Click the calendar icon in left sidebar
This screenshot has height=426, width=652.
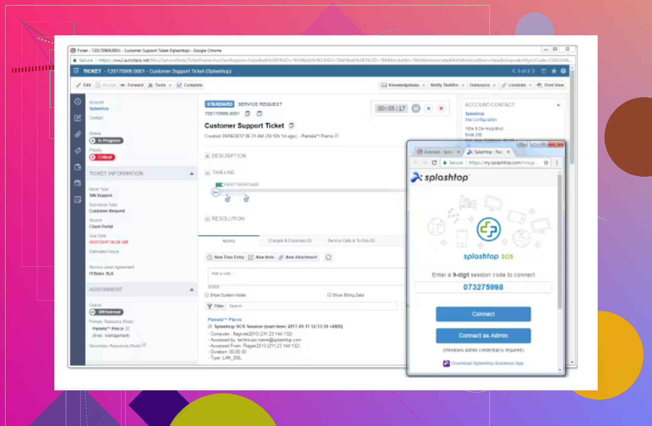point(78,183)
